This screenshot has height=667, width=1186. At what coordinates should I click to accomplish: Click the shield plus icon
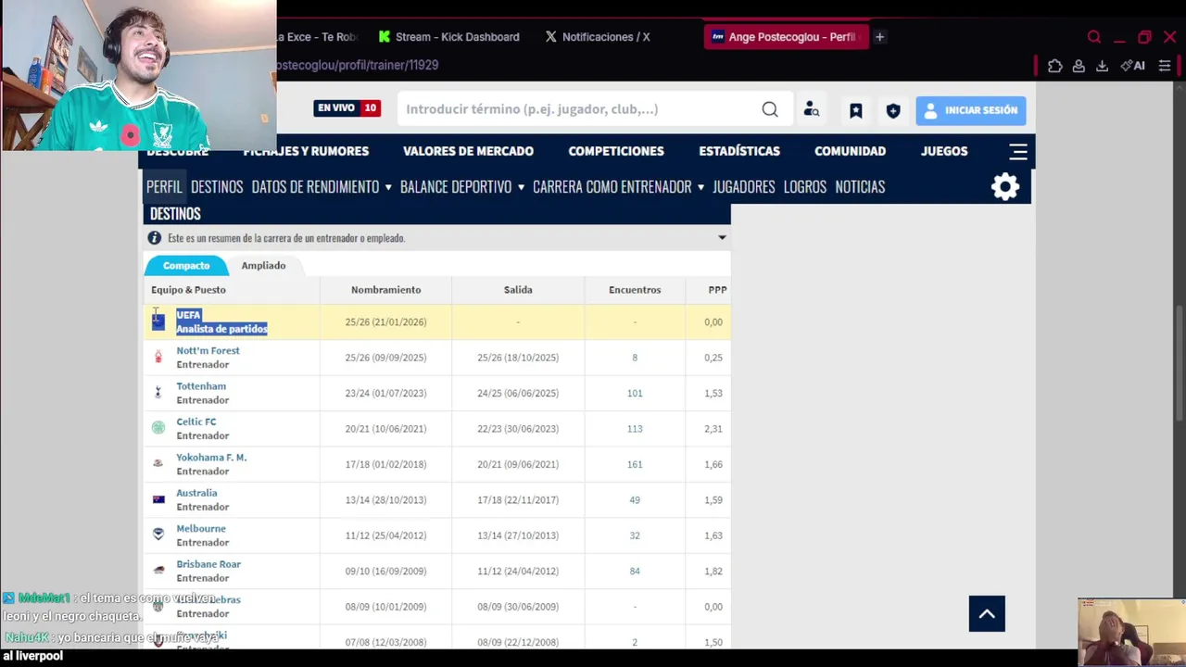coord(893,110)
